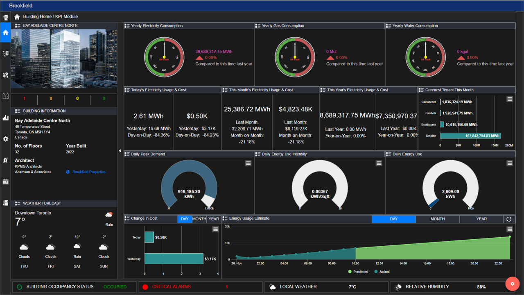Open the Greenest Tenant chart hamburger menu

pos(510,99)
